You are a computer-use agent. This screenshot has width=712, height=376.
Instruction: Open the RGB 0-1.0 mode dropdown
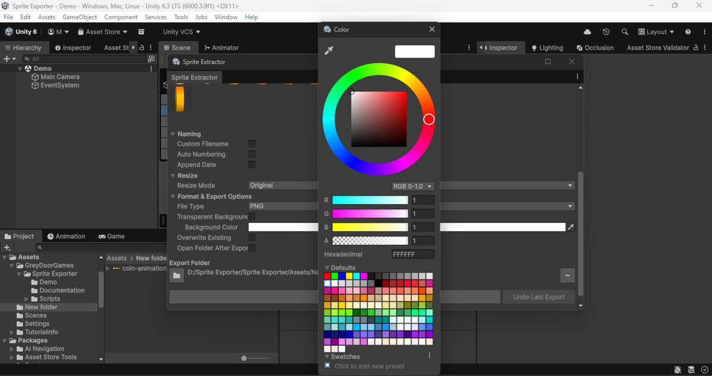point(412,186)
